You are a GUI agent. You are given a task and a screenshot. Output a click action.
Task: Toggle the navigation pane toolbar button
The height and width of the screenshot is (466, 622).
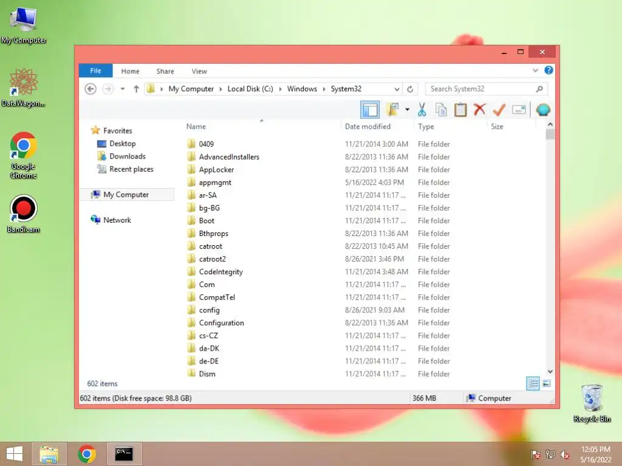click(370, 110)
